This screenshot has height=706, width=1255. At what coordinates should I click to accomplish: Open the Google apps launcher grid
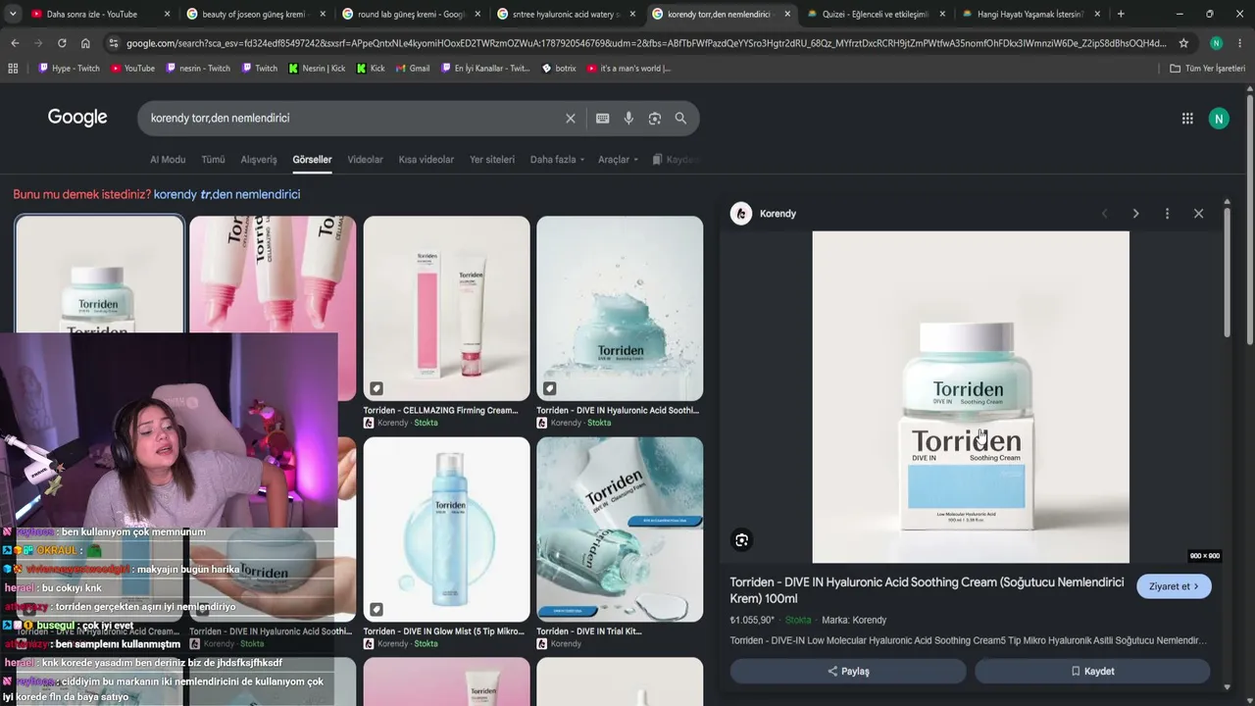point(1187,118)
